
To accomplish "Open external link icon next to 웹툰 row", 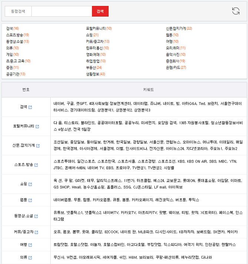I will click(x=30, y=200).
